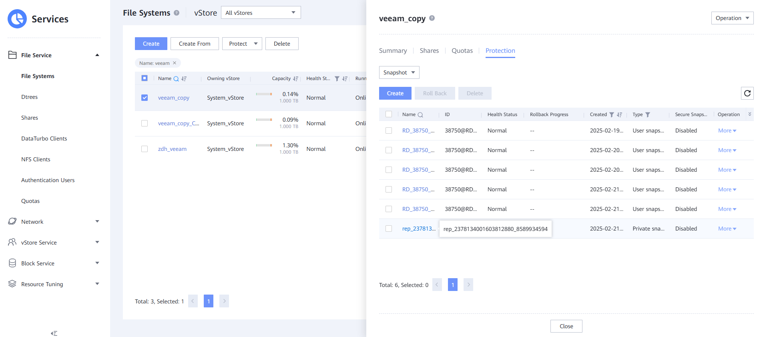Check the zdh_veeam row checkbox
The image size is (761, 337).
(145, 149)
